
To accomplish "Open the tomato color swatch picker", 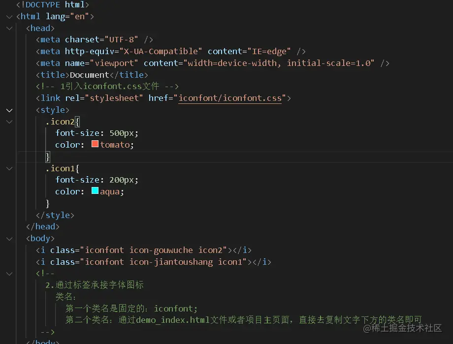I will coord(95,144).
